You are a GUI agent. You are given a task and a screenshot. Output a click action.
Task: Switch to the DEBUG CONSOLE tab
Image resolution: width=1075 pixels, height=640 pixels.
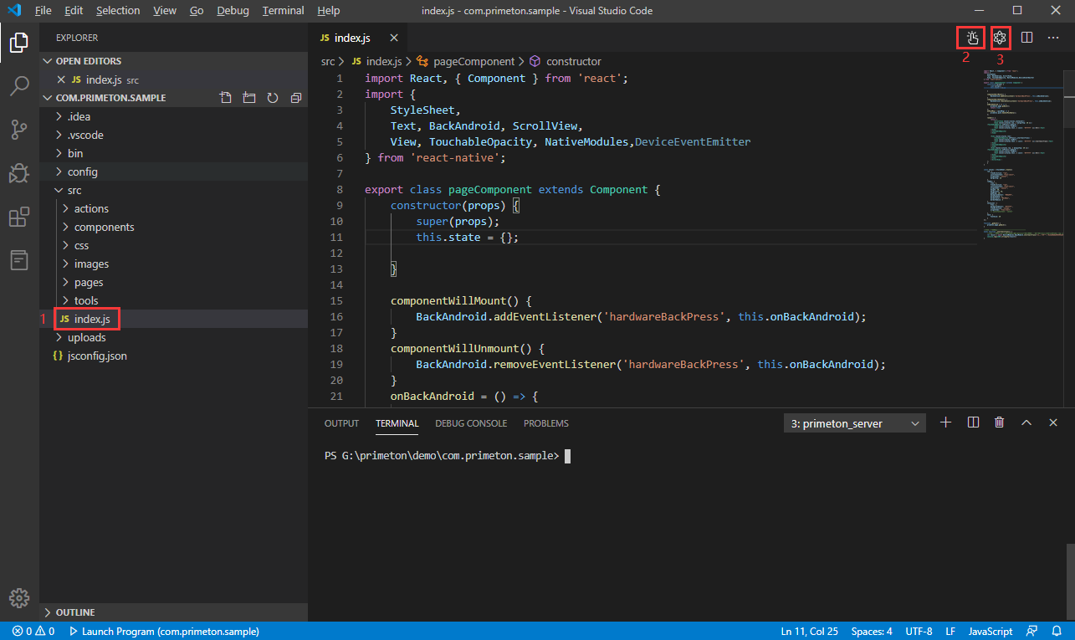470,423
